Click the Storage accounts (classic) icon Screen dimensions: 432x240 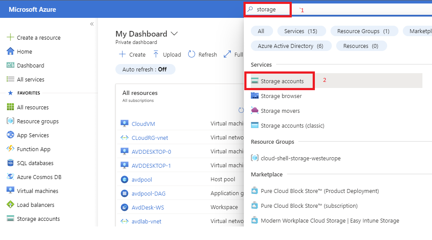[255, 125]
